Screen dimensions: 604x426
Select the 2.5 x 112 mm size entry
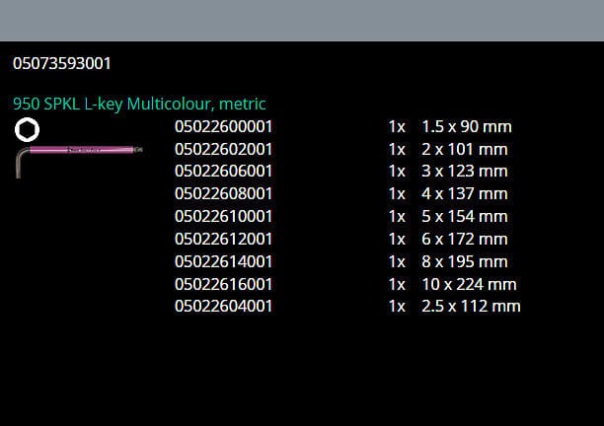[x=471, y=307]
